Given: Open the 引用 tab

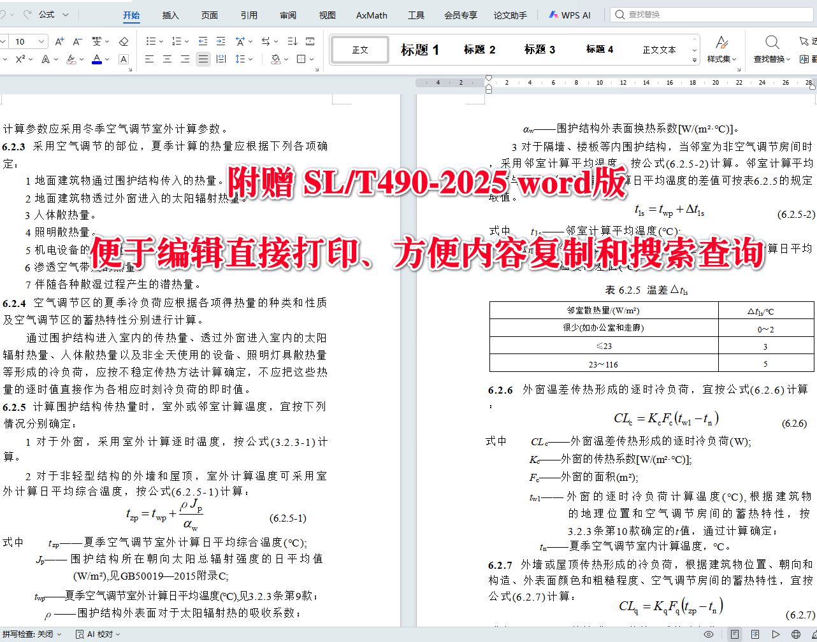Looking at the screenshot, I should [x=249, y=15].
